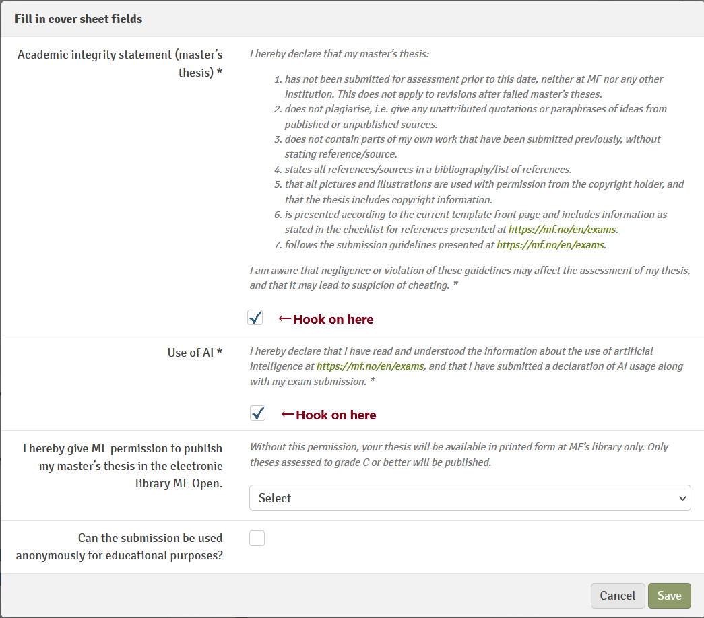The image size is (704, 618).
Task: Click the "Hook on here" note under integrity statement
Action: coord(333,320)
